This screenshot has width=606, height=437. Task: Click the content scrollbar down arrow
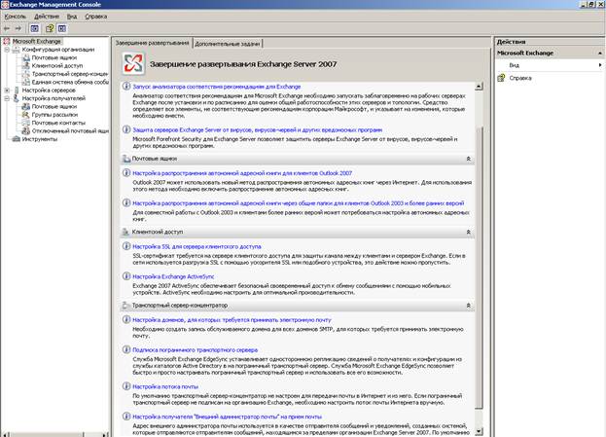pos(479,431)
